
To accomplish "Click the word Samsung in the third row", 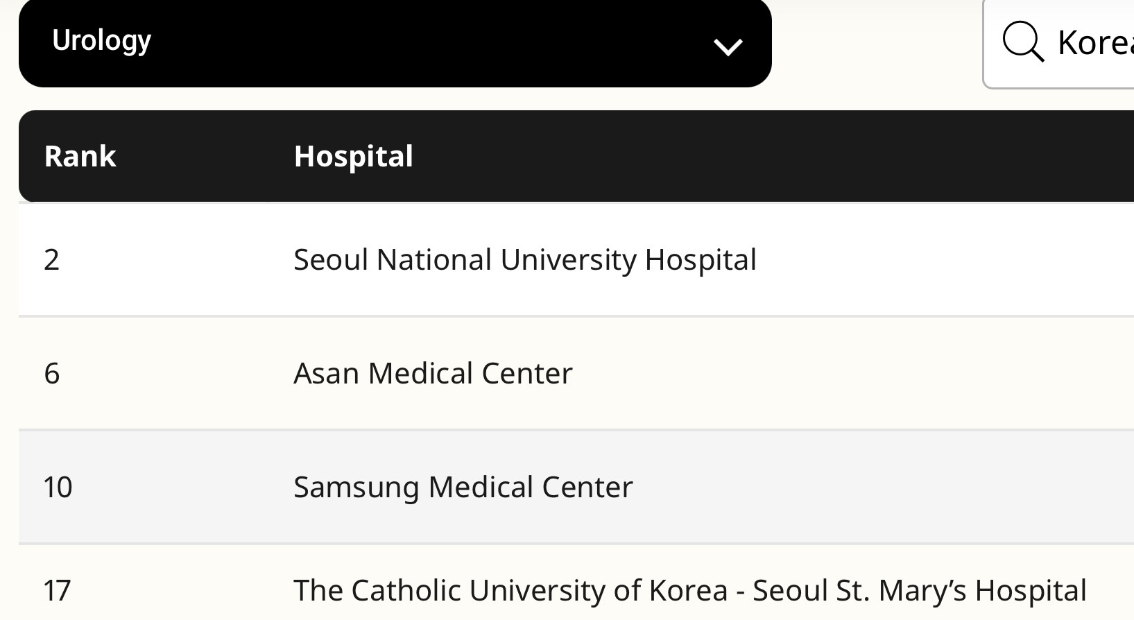I will (x=356, y=487).
